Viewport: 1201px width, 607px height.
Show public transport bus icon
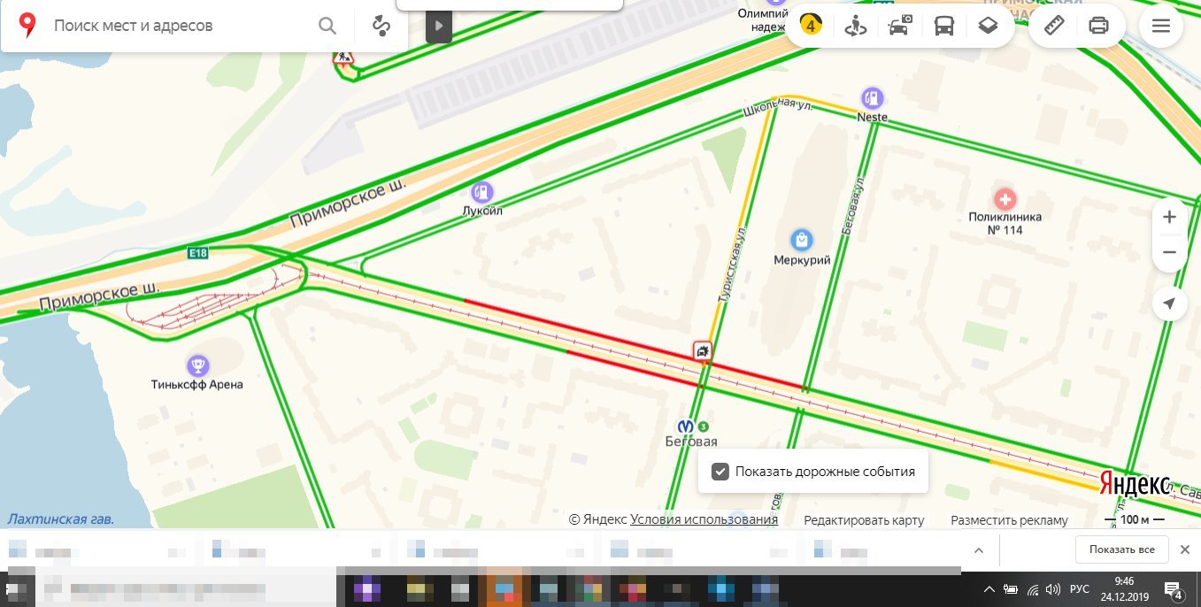[x=944, y=26]
